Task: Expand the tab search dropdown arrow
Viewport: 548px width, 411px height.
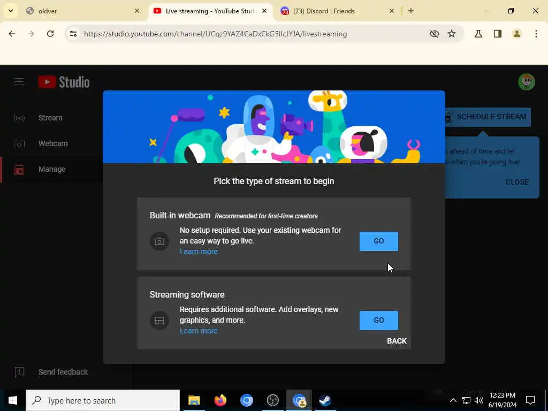Action: (11, 11)
